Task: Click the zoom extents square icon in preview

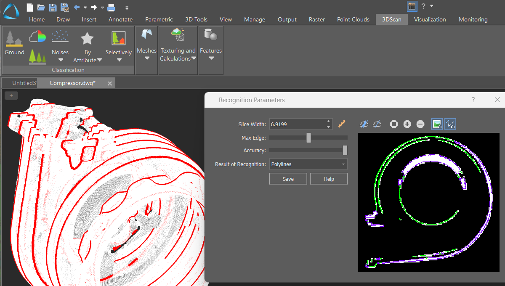Action: coord(394,124)
